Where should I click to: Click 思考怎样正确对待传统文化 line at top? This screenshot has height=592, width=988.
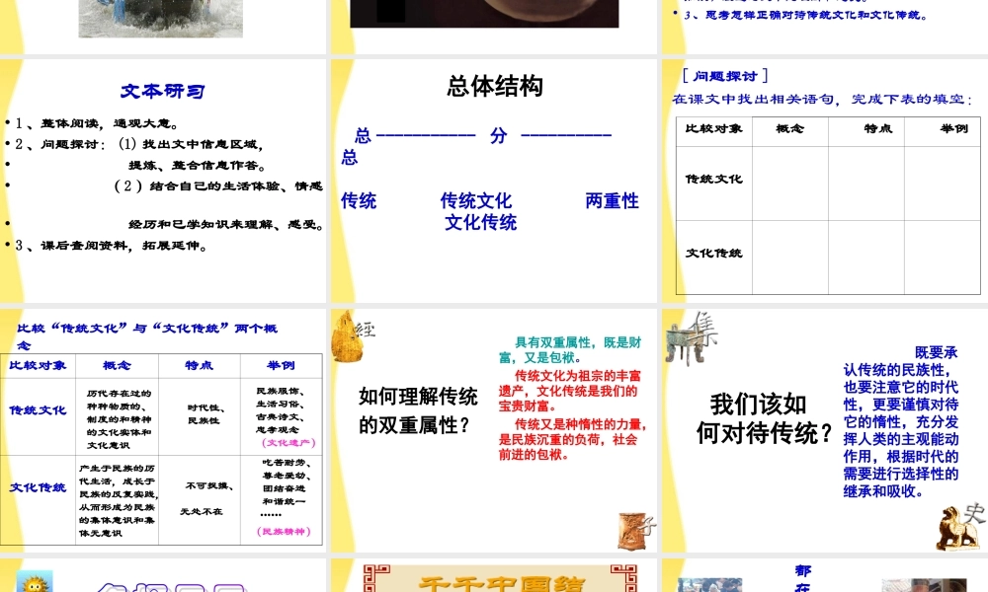coord(806,15)
